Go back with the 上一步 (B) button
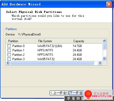 pos(59,93)
